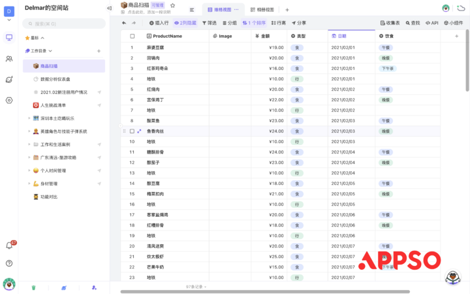Viewport: 470px width, 294px height.
Task: Click the 分享 share button in toolbar
Action: coord(299,23)
